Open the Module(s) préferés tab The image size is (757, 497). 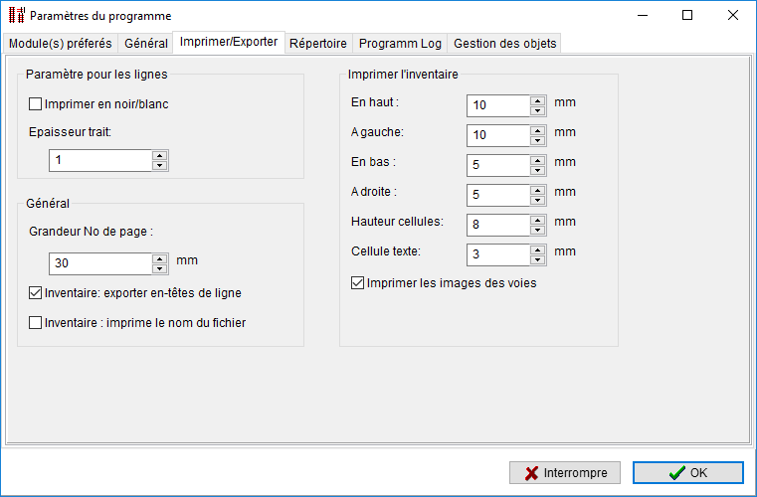click(x=61, y=44)
